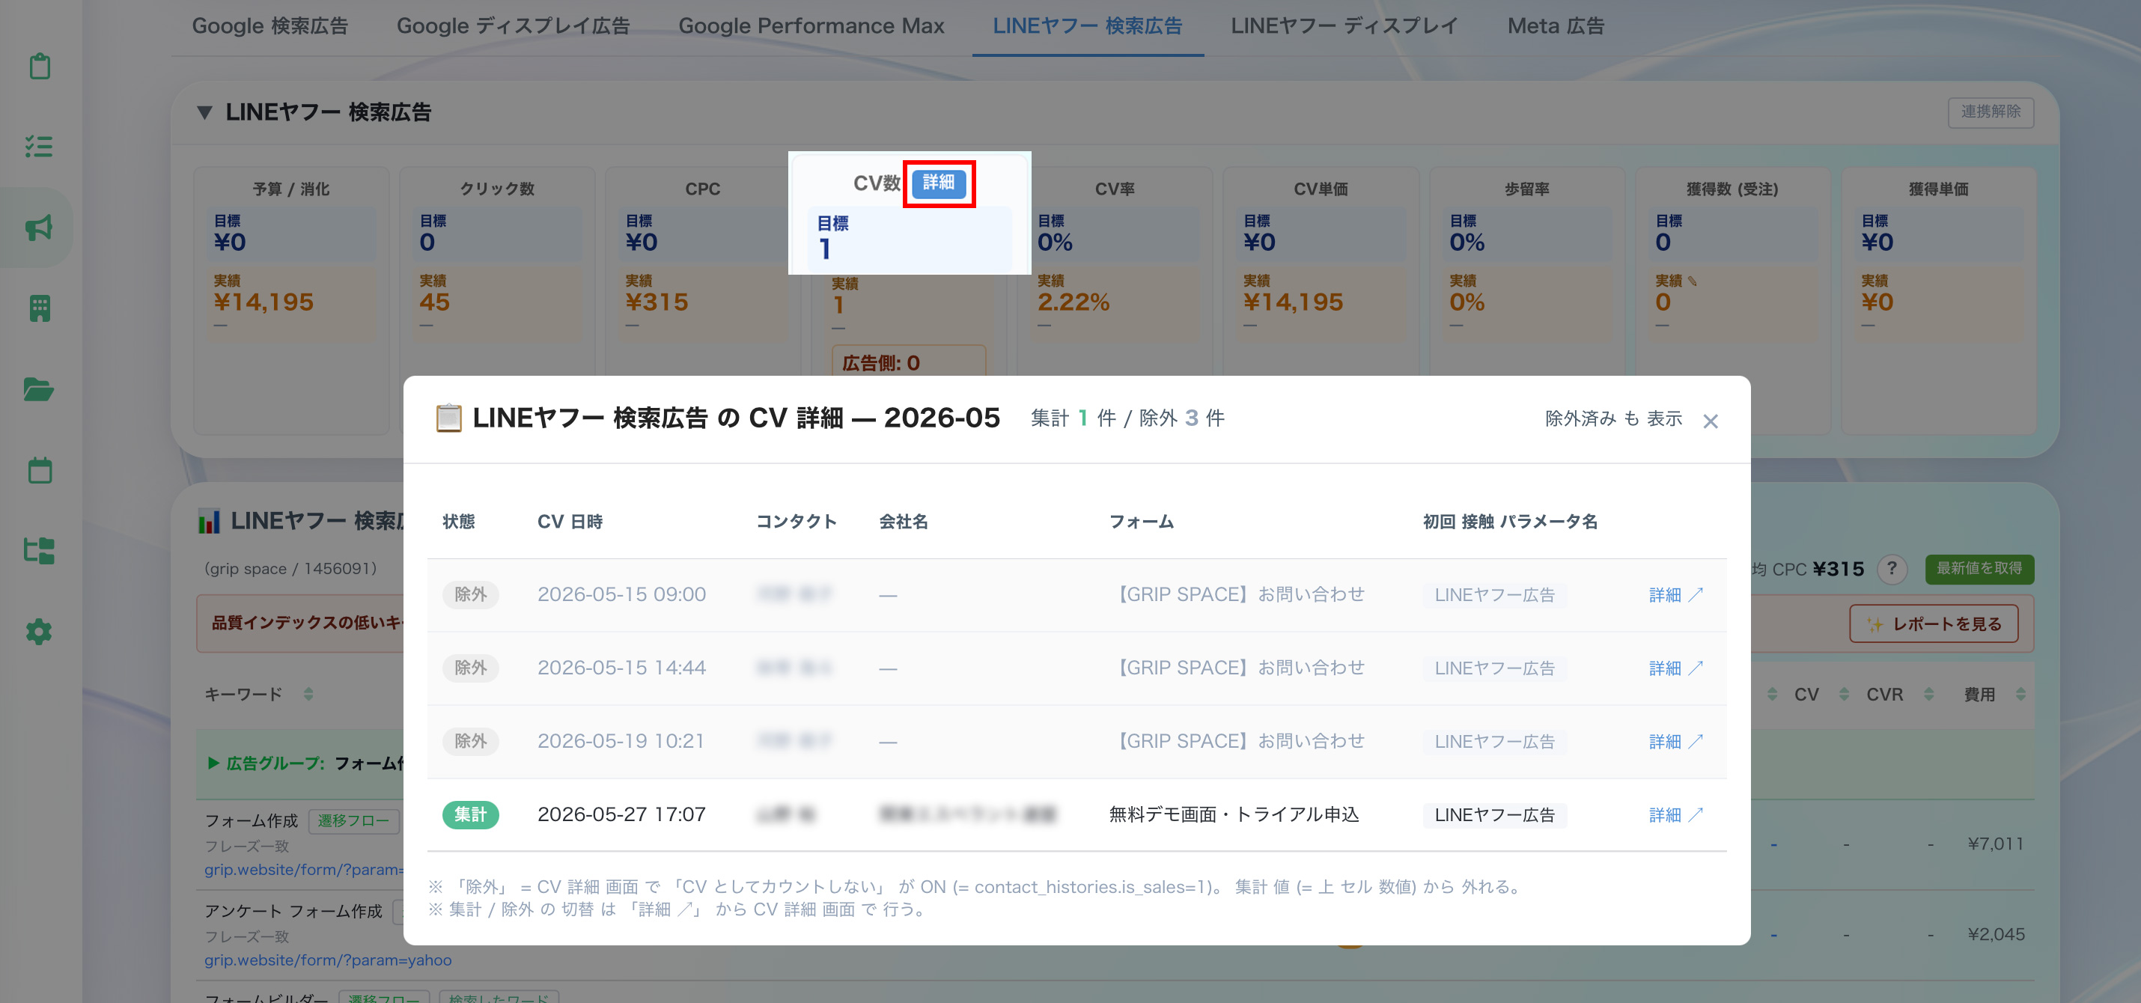Click the 連携解除 button
Screen dimensions: 2141x1003
point(1991,112)
